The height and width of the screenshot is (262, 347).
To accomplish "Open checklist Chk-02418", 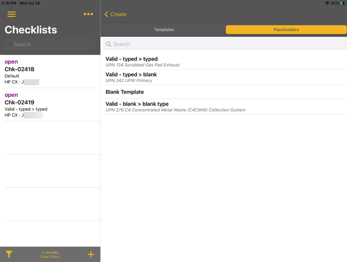I will 50,72.
